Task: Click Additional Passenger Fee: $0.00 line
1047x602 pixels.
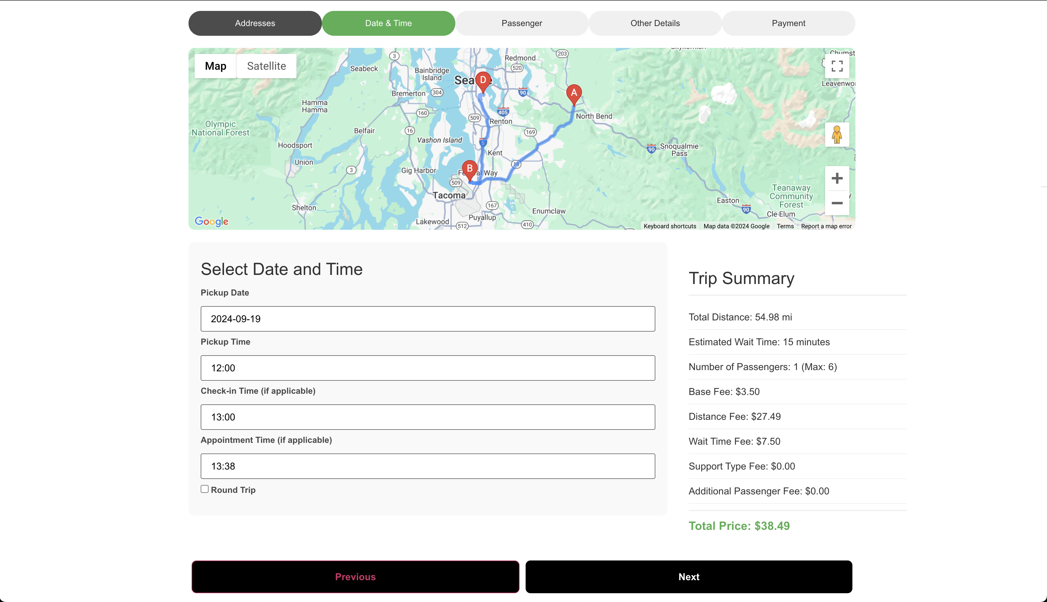Action: pyautogui.click(x=758, y=491)
